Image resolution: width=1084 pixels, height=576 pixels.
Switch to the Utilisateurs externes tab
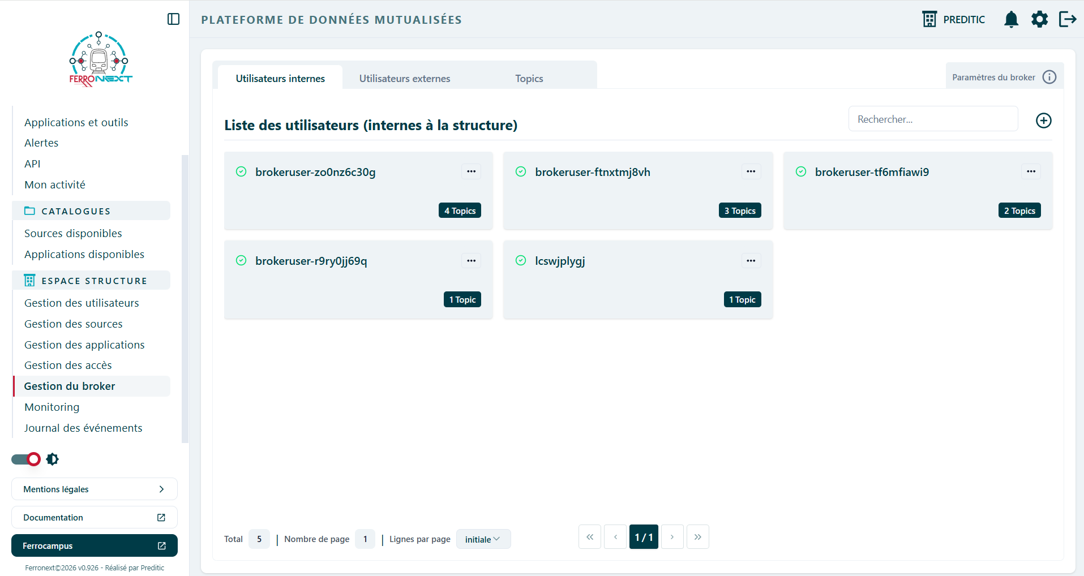[405, 78]
